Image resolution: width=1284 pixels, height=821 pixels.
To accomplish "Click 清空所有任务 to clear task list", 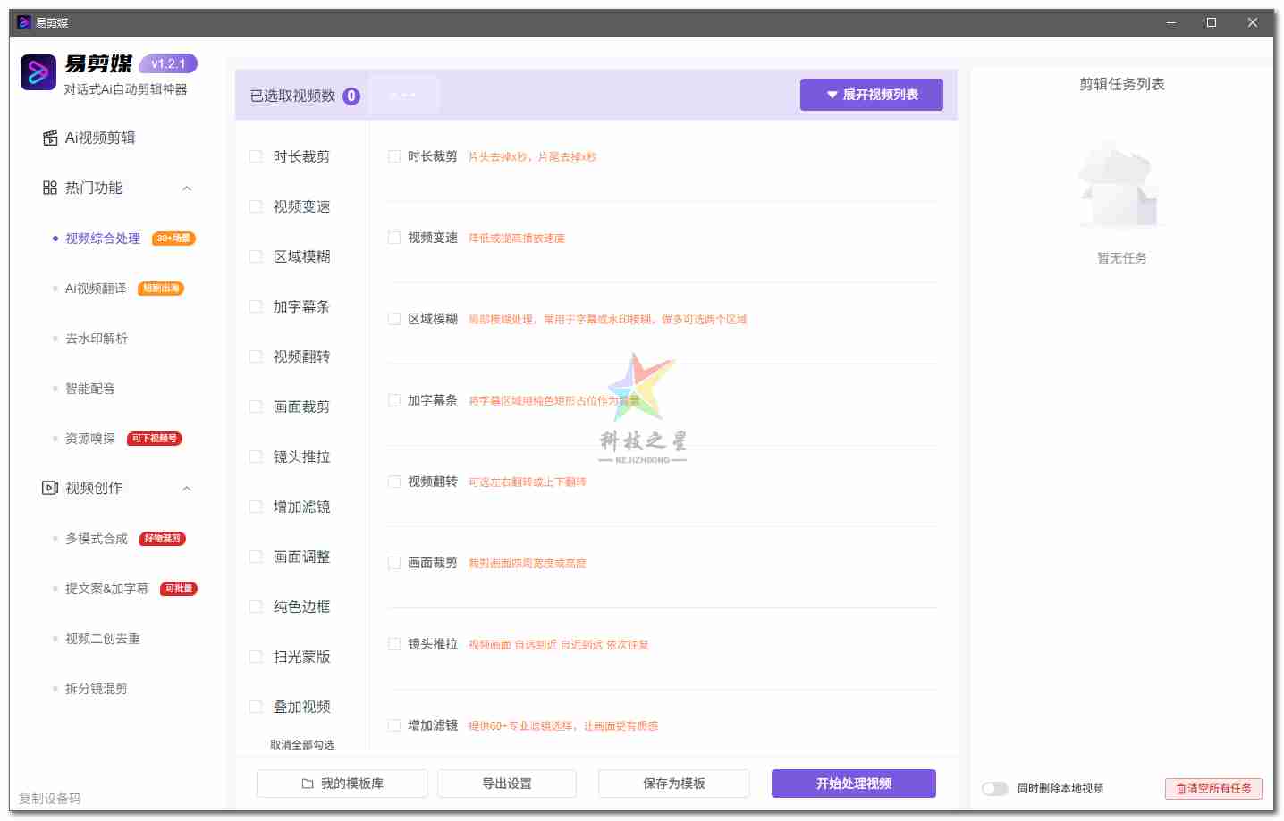I will [x=1212, y=789].
